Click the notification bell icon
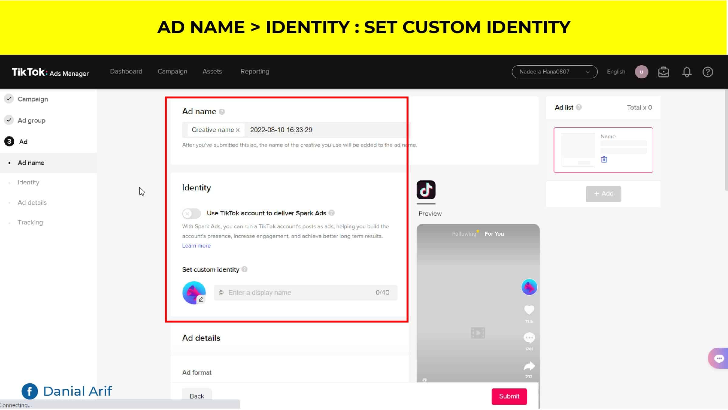Image resolution: width=728 pixels, height=410 pixels. (687, 72)
